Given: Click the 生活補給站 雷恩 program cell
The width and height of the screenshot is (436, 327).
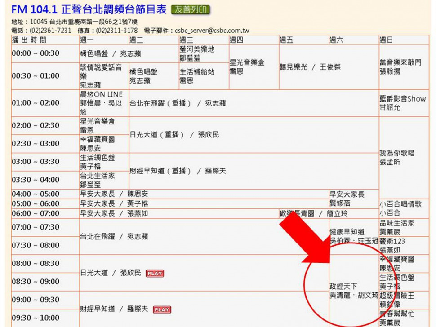Looking at the screenshot, I should coord(204,76).
